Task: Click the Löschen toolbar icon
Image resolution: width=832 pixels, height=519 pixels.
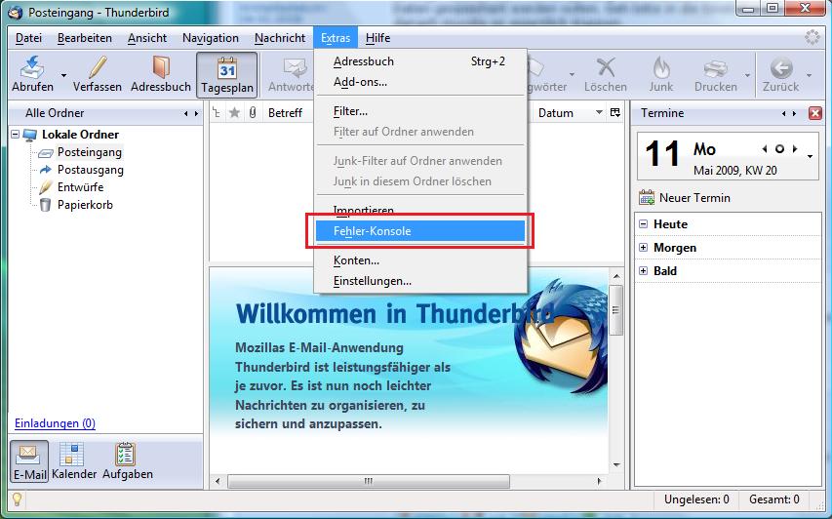Action: point(606,67)
